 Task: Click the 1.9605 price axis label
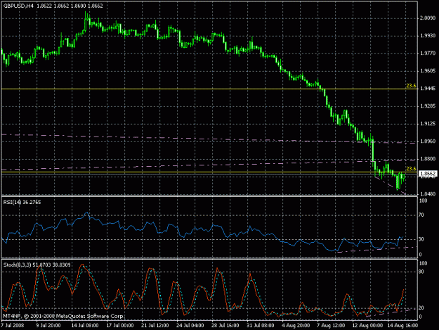click(428, 71)
